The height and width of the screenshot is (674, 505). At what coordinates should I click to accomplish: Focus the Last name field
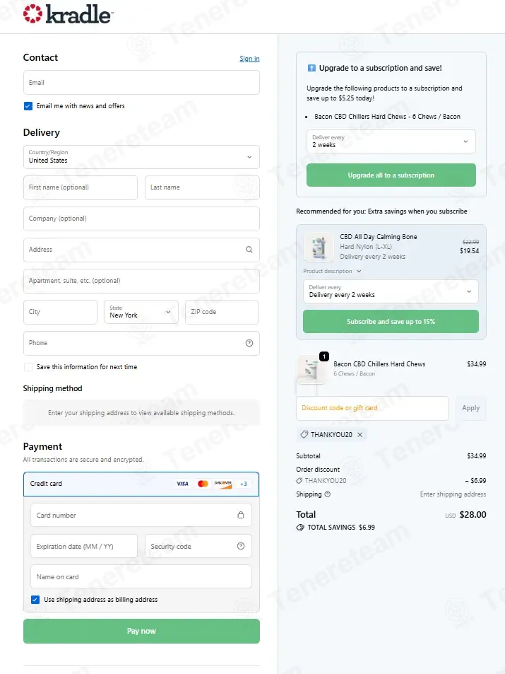click(x=202, y=188)
